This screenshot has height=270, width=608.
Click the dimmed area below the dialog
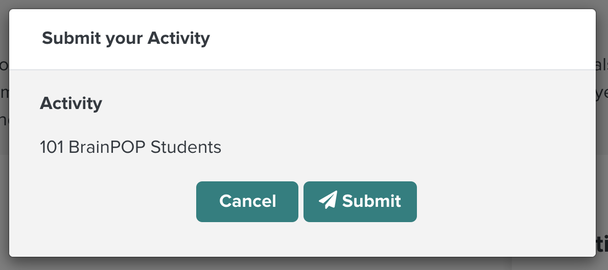(302, 264)
